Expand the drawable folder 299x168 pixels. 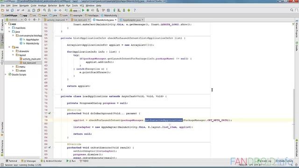(x=13, y=51)
